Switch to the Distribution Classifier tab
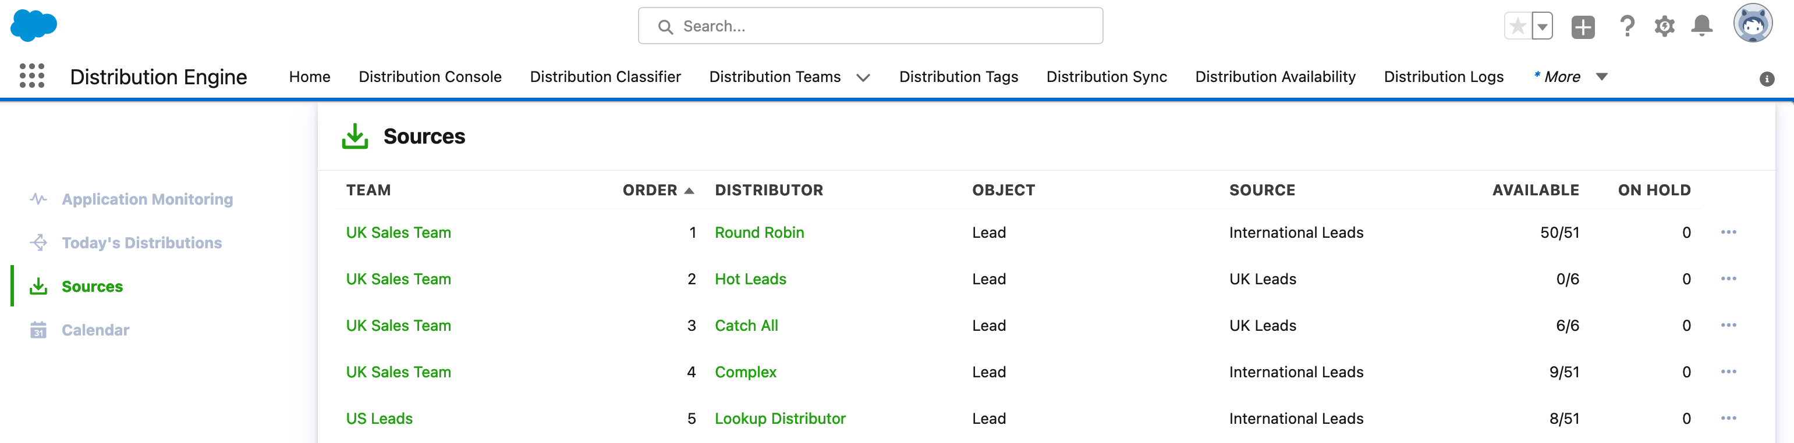 coord(605,77)
